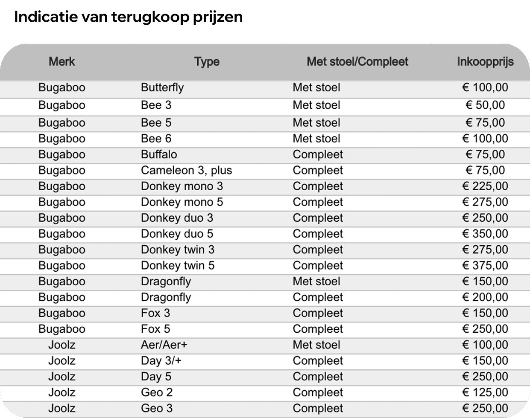Click the € 75,00 price for Cameleon 3

[485, 170]
